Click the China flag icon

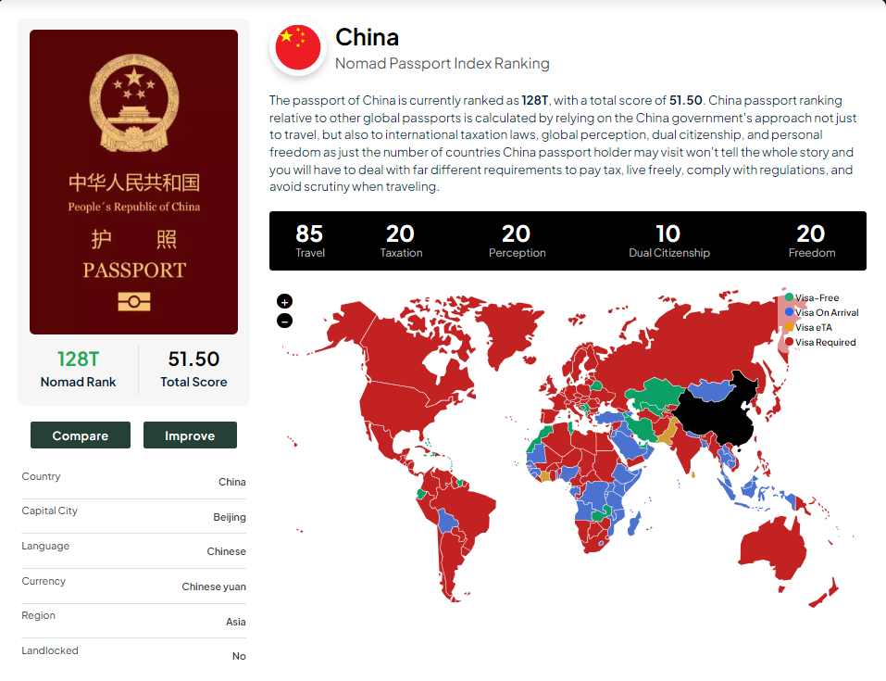coord(298,47)
